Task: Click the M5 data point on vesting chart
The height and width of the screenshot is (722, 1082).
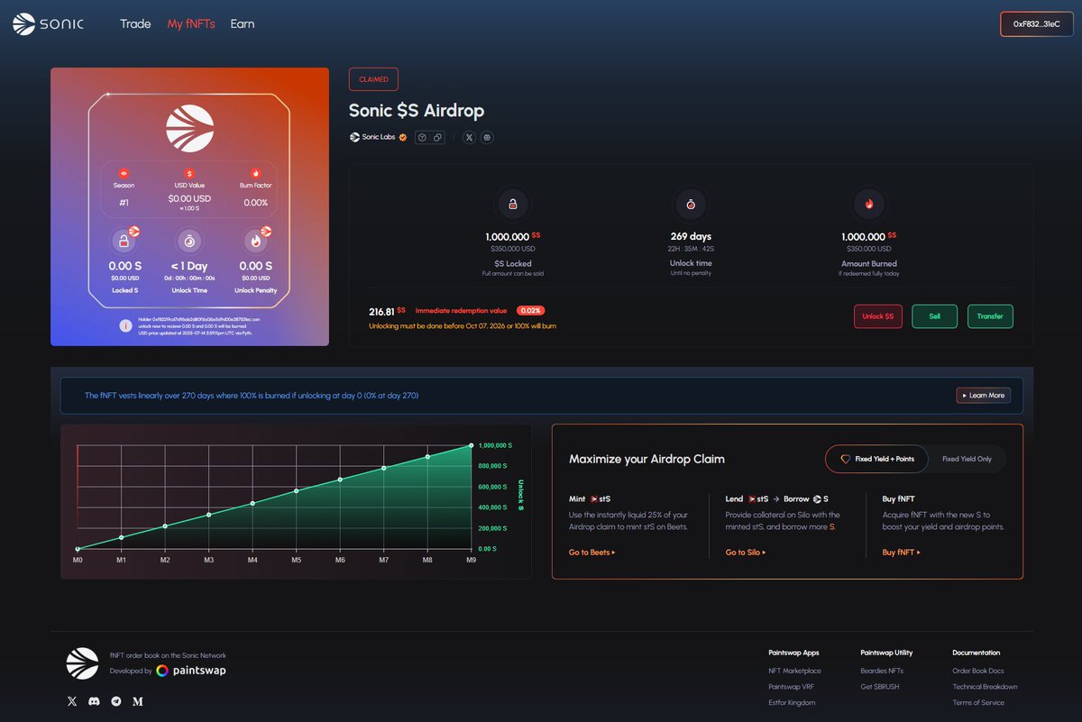Action: 297,491
